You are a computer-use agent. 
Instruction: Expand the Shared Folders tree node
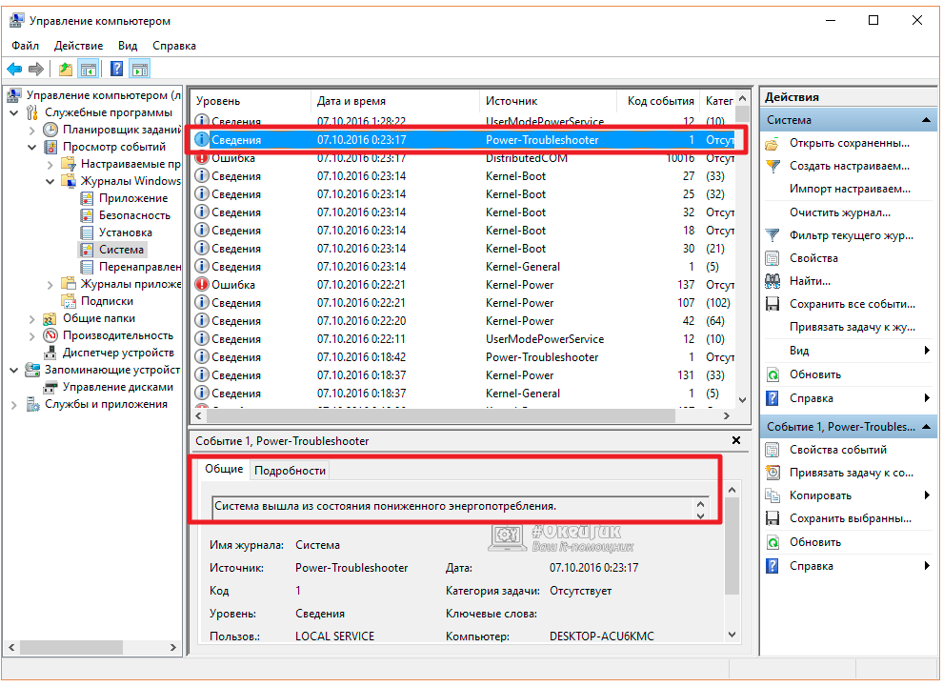tap(32, 318)
